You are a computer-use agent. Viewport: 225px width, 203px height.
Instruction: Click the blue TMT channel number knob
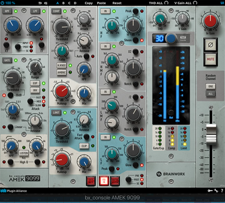tap(171, 38)
